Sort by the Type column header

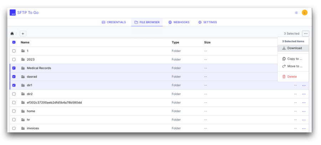click(175, 42)
